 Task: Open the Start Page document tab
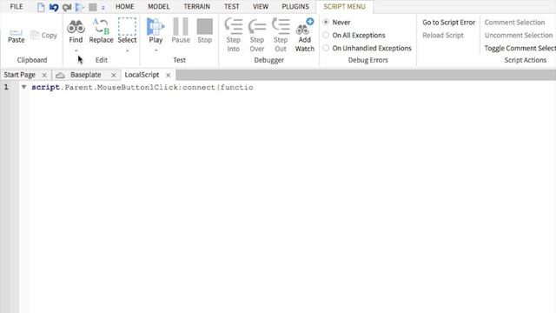click(19, 75)
